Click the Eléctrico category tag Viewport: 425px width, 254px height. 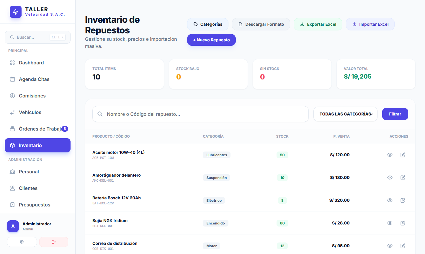click(214, 201)
